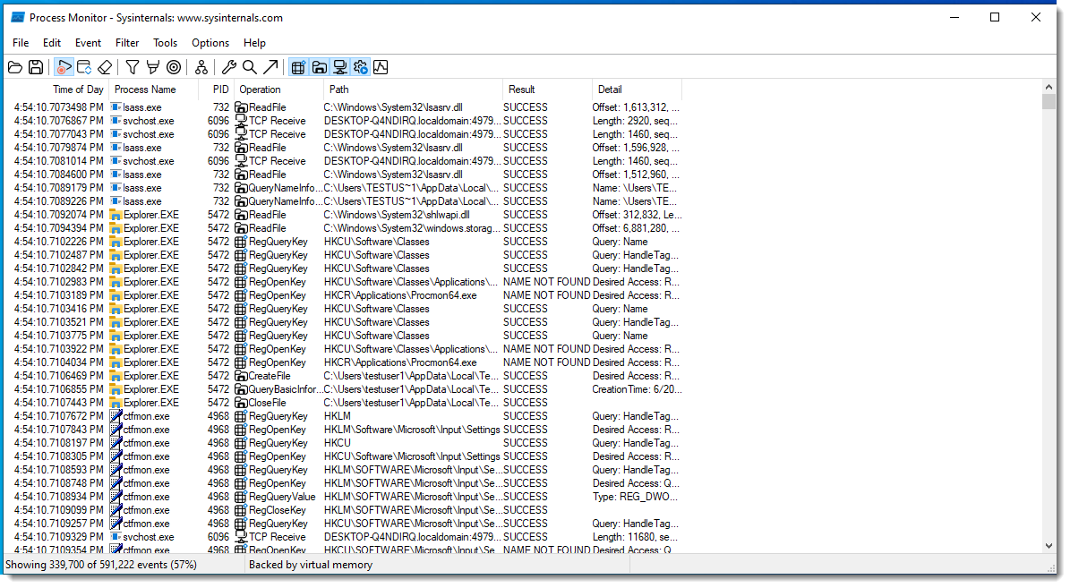The image size is (1070, 588).
Task: Click the Open file toolbar icon
Action: pos(15,67)
